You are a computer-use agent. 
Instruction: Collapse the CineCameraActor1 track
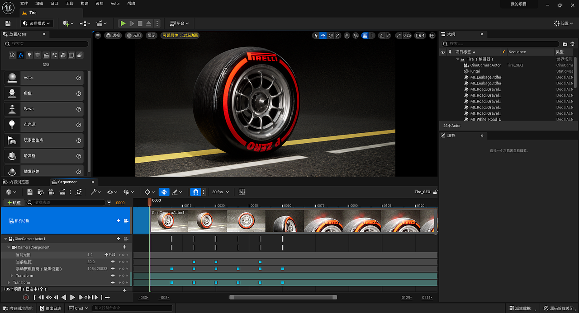[6, 239]
